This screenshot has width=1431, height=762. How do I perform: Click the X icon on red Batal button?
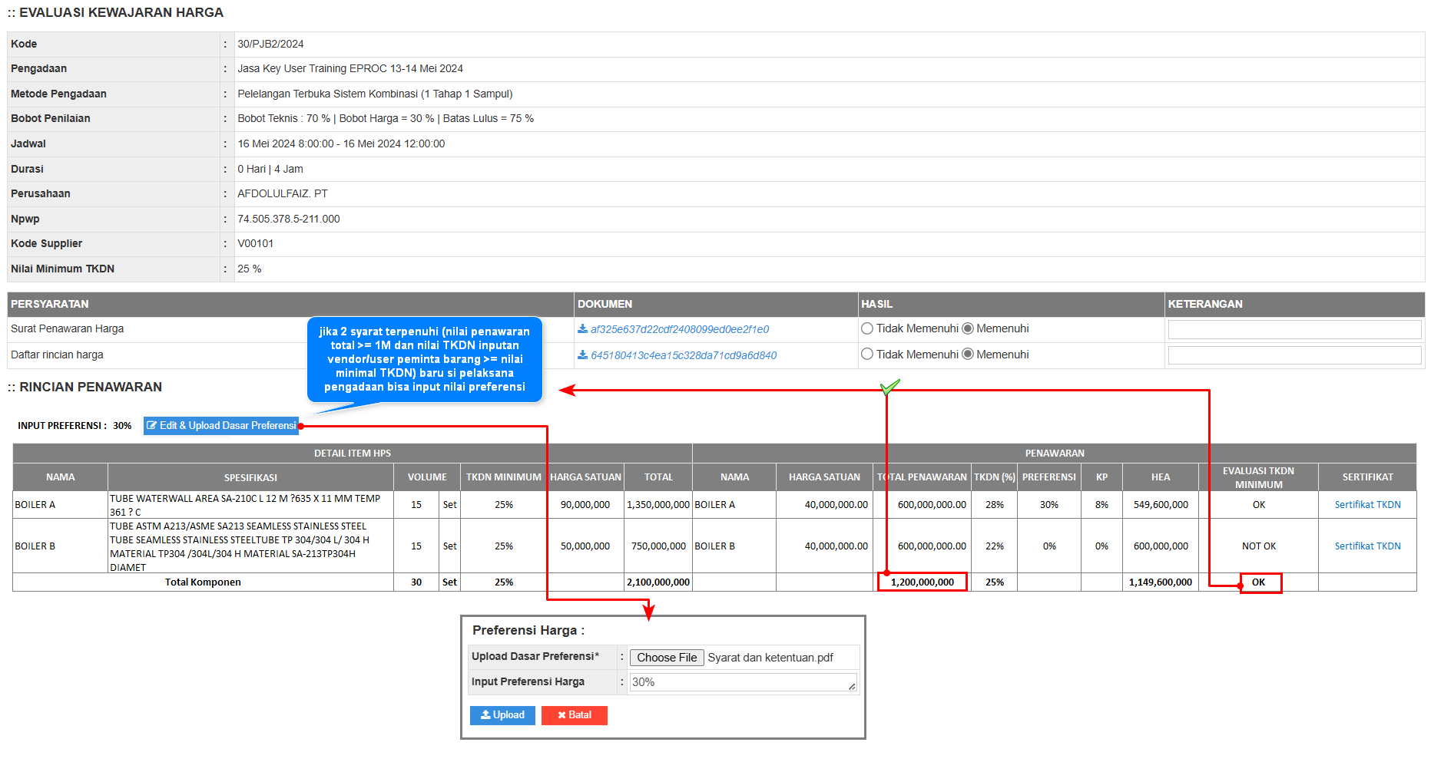[x=562, y=715]
